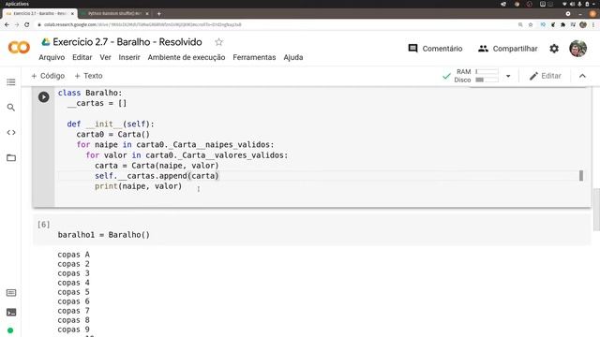Image resolution: width=600 pixels, height=337 pixels.
Task: Add a new Código cell
Action: click(x=48, y=76)
